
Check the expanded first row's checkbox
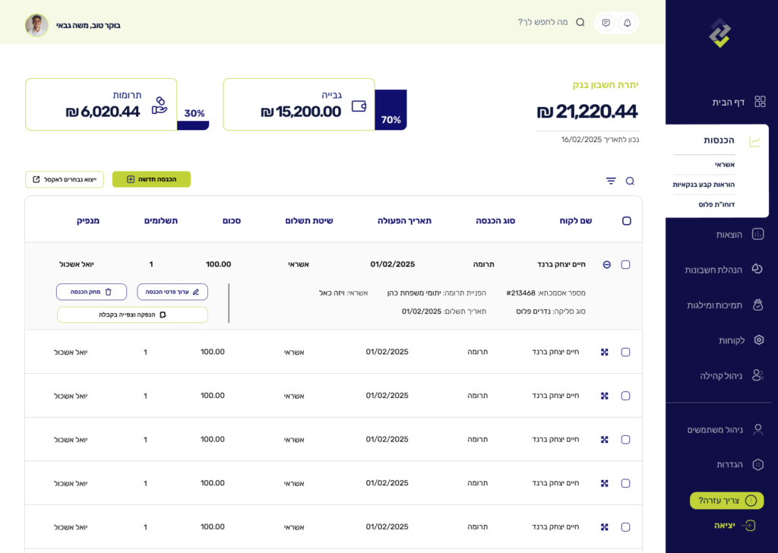click(x=625, y=264)
